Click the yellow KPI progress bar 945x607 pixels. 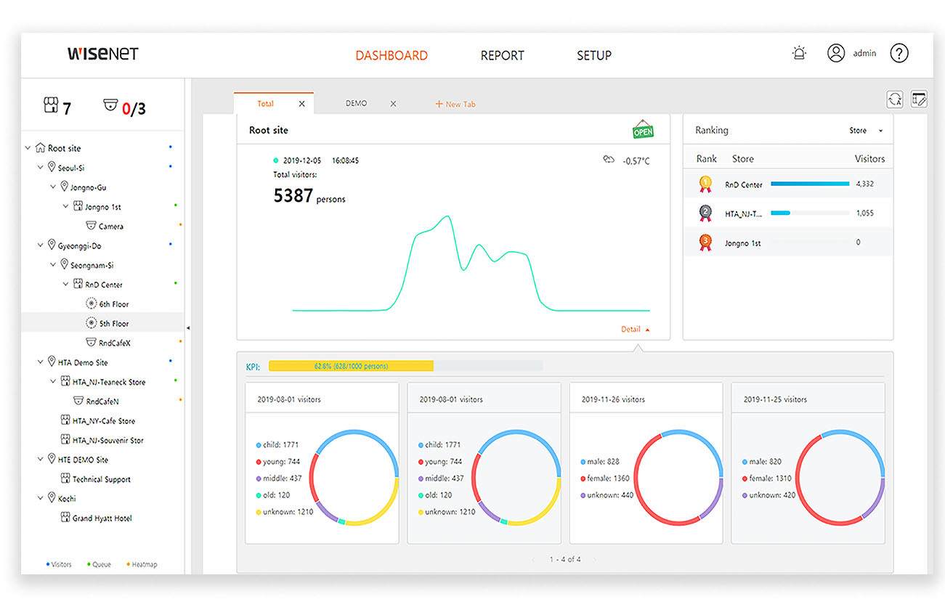351,366
